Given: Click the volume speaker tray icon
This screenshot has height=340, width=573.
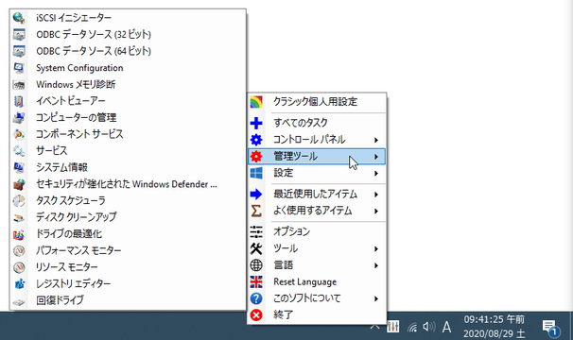Looking at the screenshot, I should click(x=428, y=327).
